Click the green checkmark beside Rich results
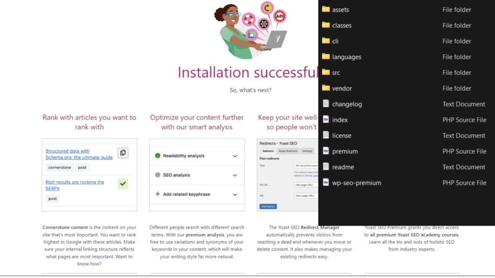The image size is (495, 278). click(x=123, y=184)
